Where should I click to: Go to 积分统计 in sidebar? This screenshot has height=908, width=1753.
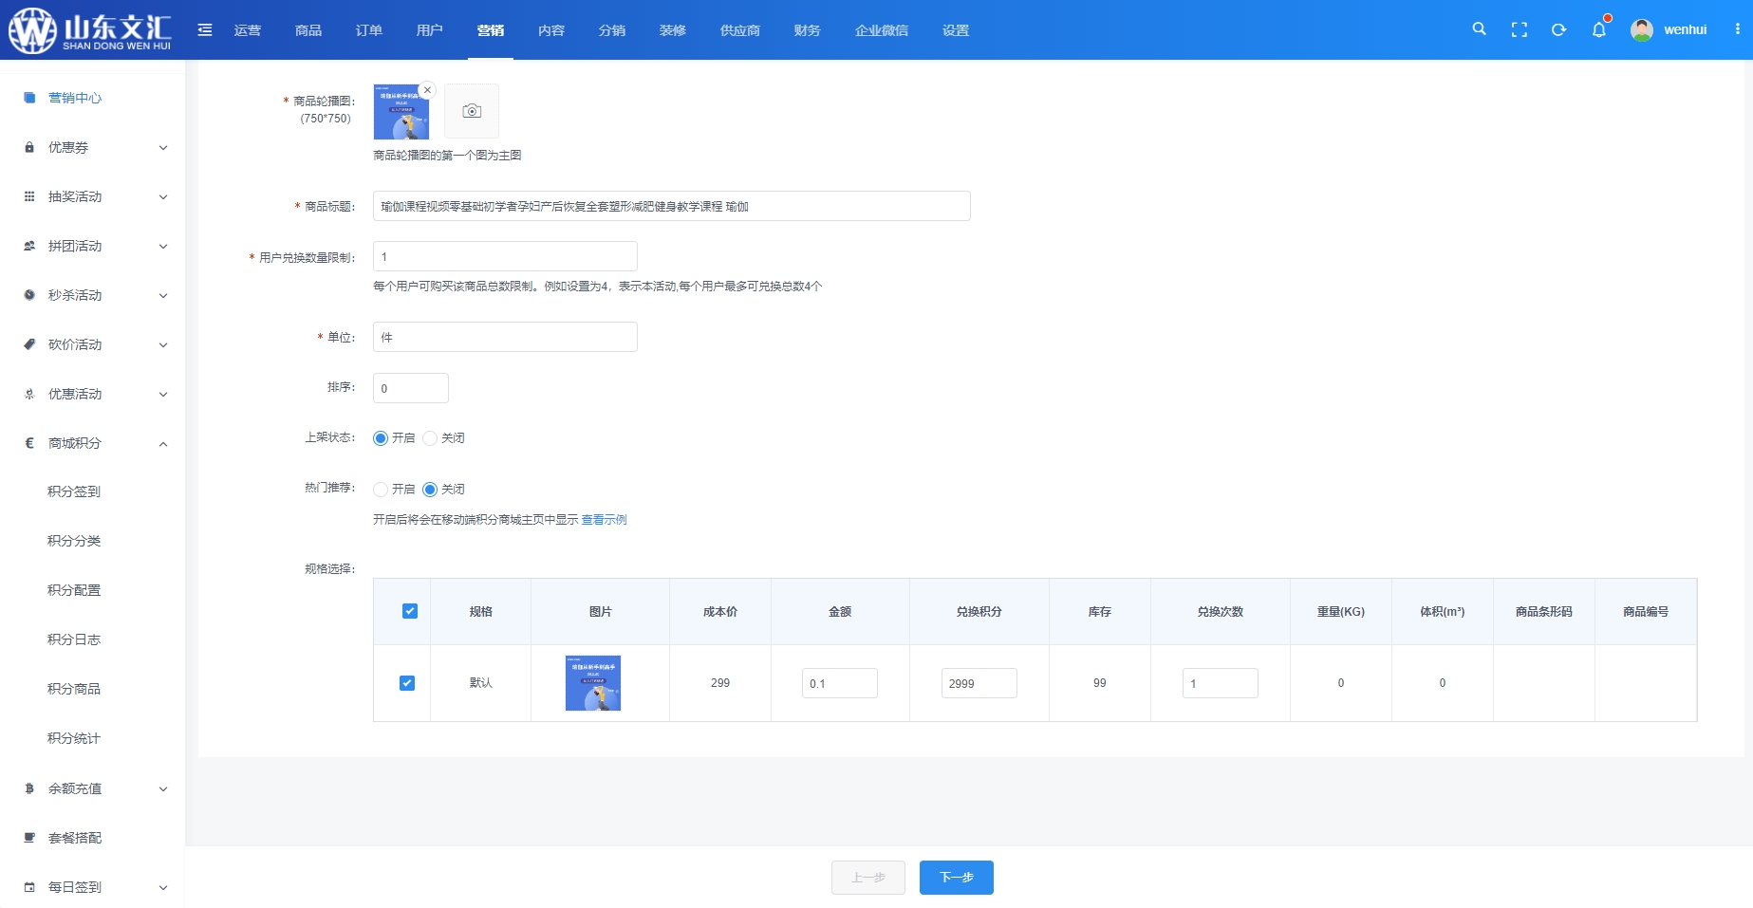74,738
